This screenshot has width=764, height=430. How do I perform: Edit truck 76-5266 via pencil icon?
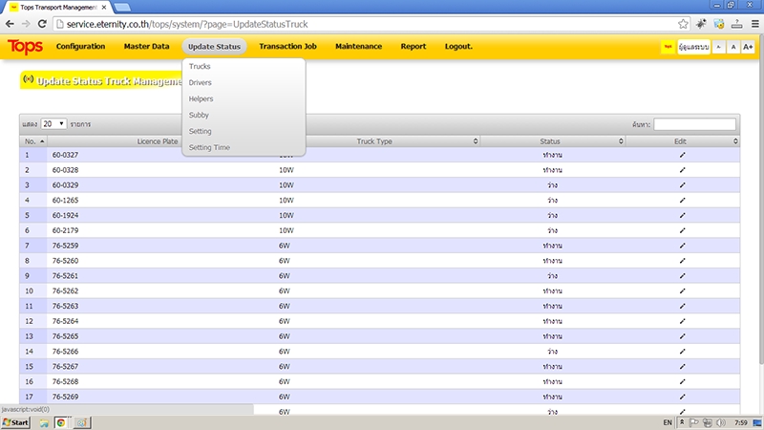click(x=682, y=352)
